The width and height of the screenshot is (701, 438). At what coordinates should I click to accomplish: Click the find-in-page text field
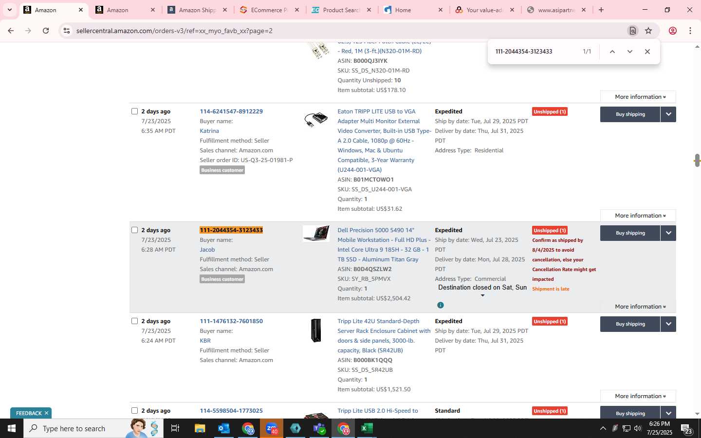pyautogui.click(x=535, y=52)
